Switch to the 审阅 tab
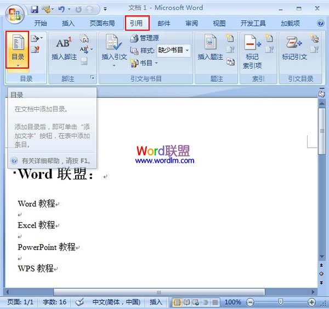Viewport: 329px width, 309px height. click(191, 23)
